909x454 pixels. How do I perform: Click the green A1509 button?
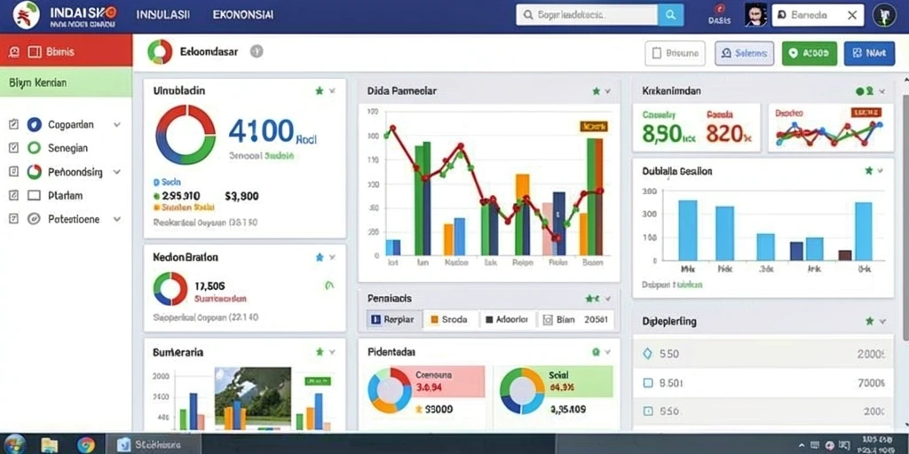pyautogui.click(x=810, y=53)
